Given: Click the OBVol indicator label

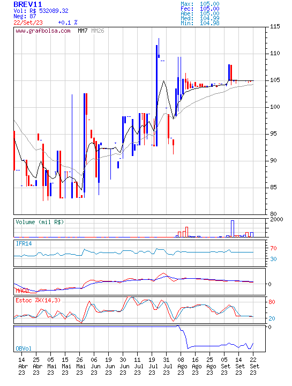Looking at the screenshot, I should click(x=24, y=348).
